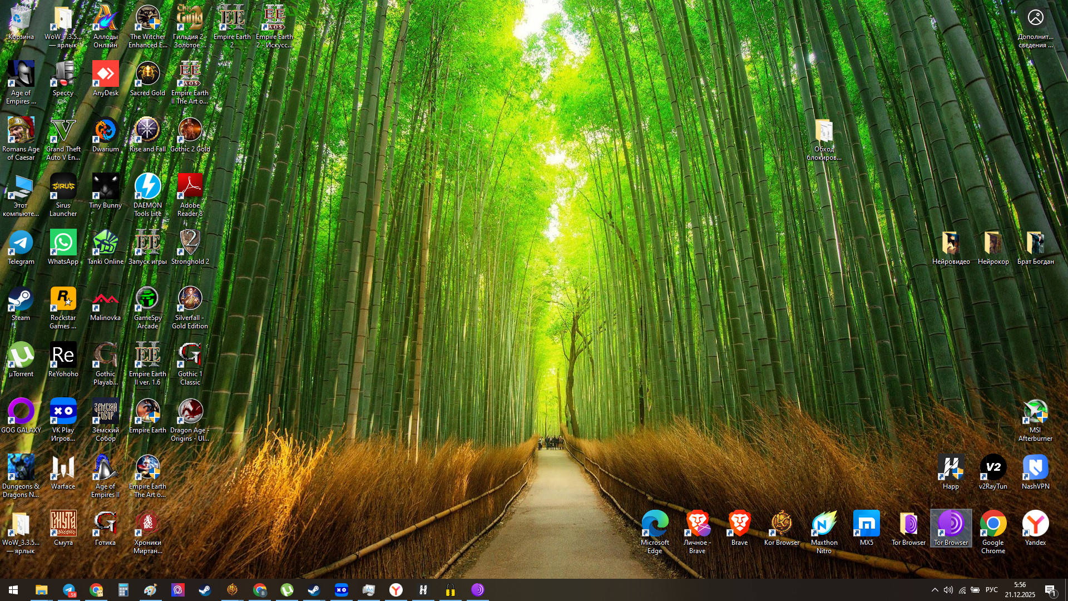
Task: Open File Explorer from the taskbar
Action: pyautogui.click(x=41, y=590)
